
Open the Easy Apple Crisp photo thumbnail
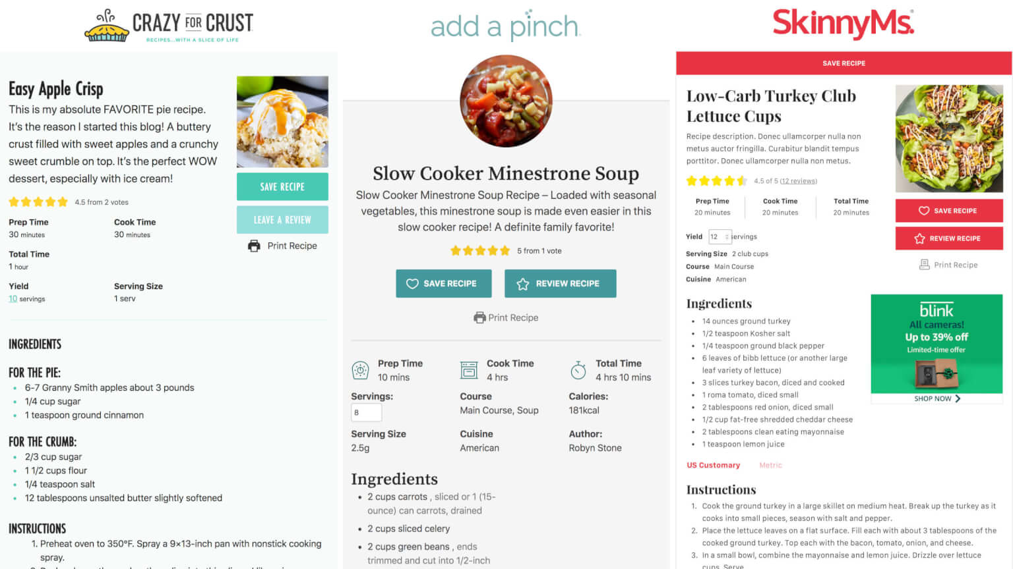(x=282, y=122)
